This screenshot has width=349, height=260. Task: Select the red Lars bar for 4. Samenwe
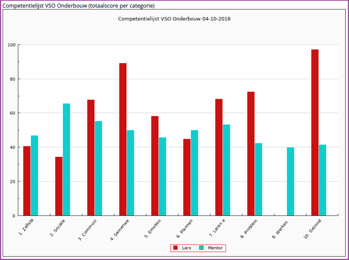point(123,139)
